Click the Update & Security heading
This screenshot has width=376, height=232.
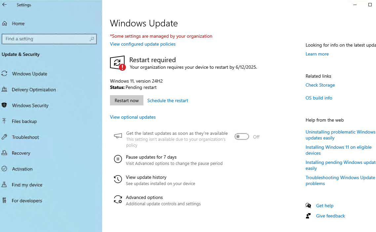20,54
